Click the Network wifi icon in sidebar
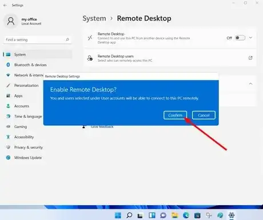Viewport: 263px width, 220px height. (x=8, y=75)
